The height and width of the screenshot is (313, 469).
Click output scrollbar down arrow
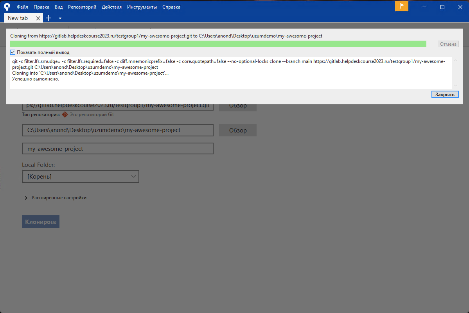click(x=455, y=85)
